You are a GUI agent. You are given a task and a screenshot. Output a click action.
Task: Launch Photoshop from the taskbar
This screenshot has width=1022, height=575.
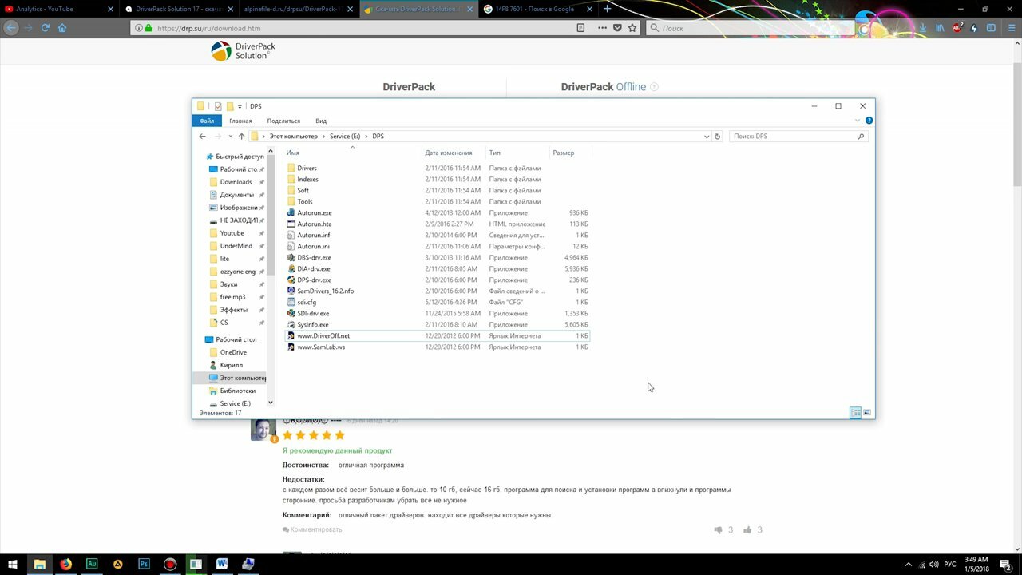144,564
